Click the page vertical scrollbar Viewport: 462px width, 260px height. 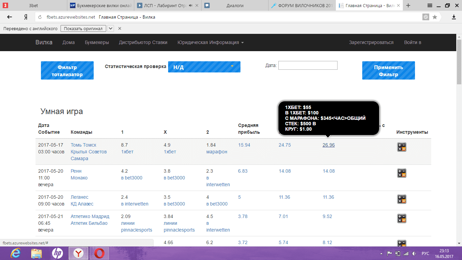[459, 135]
